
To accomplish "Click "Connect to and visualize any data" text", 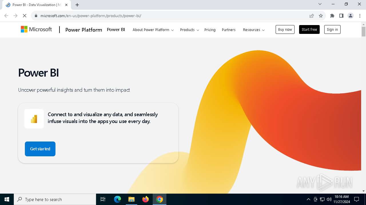I will (103, 118).
